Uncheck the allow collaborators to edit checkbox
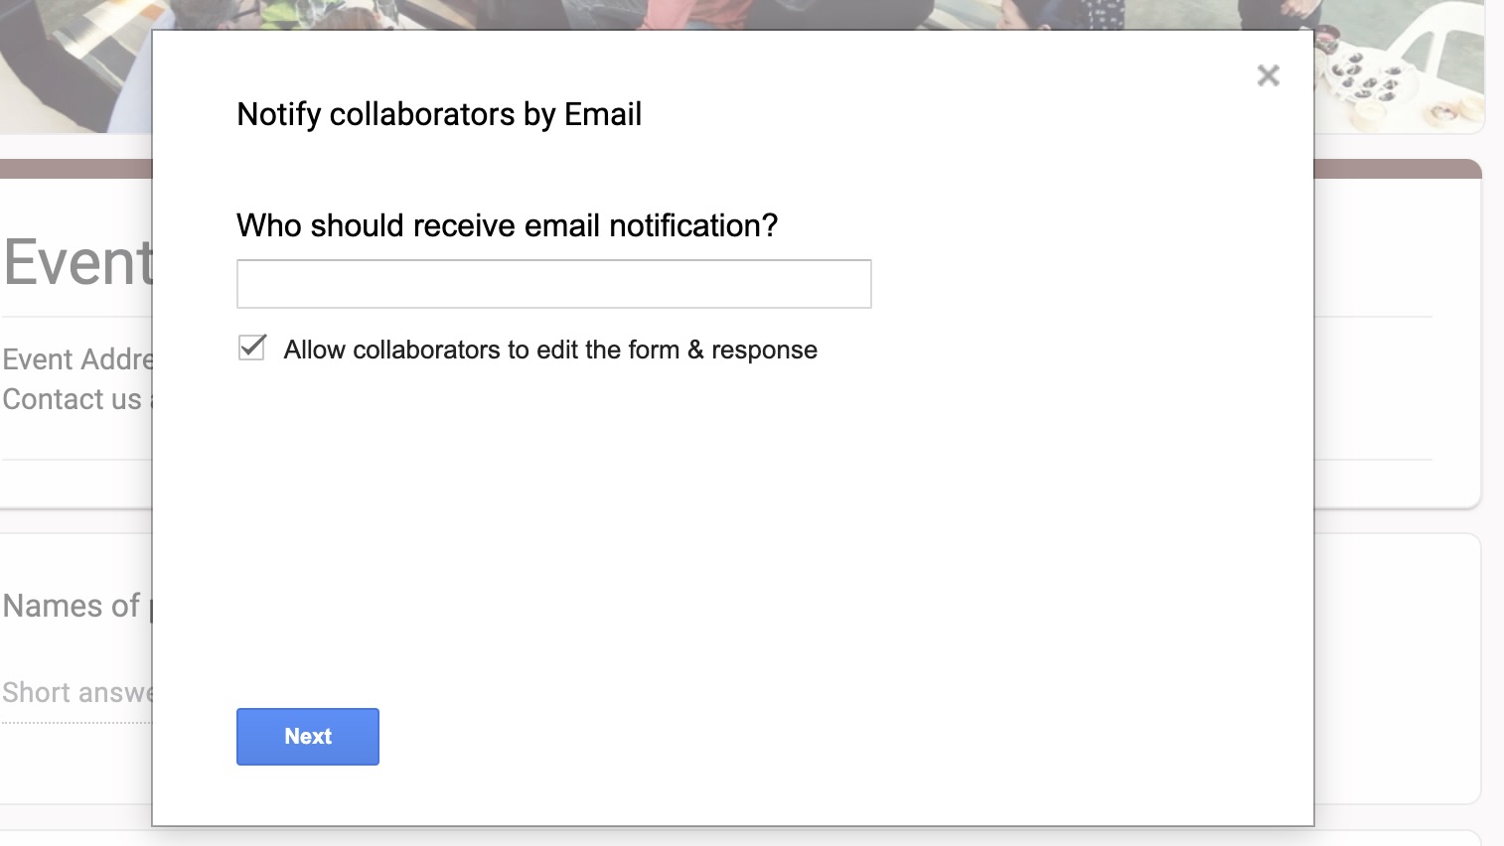Screen dimensions: 1504x846 [x=252, y=348]
